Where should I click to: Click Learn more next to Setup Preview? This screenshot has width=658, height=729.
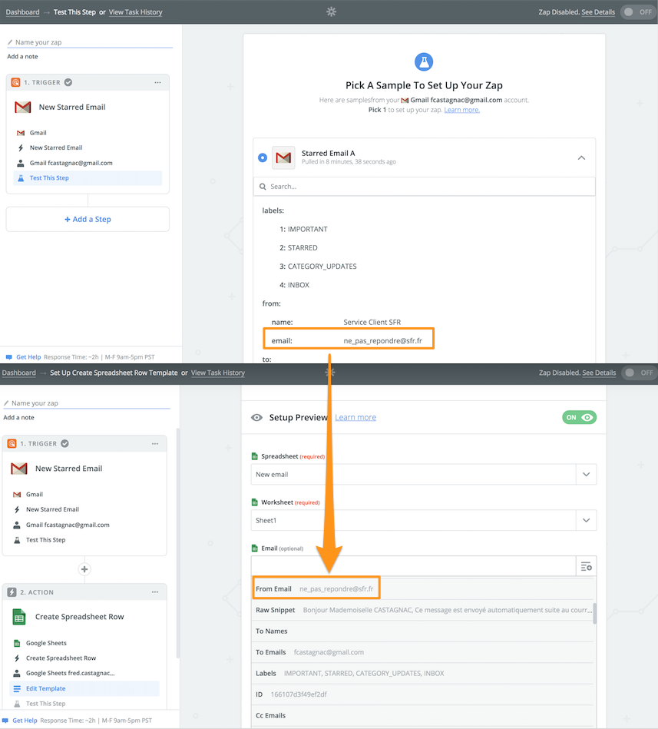355,417
